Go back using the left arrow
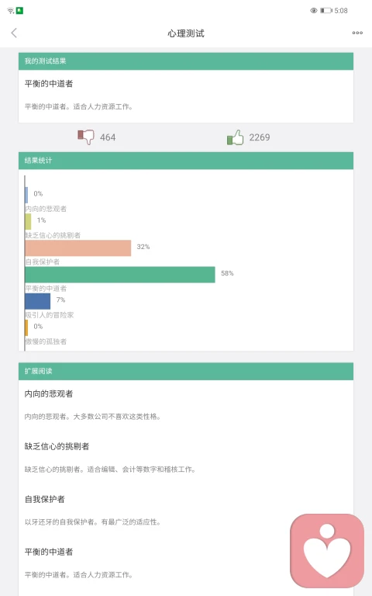This screenshot has width=372, height=596. [x=14, y=33]
